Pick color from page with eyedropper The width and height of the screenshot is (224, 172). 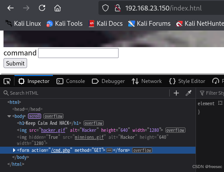tap(189, 93)
